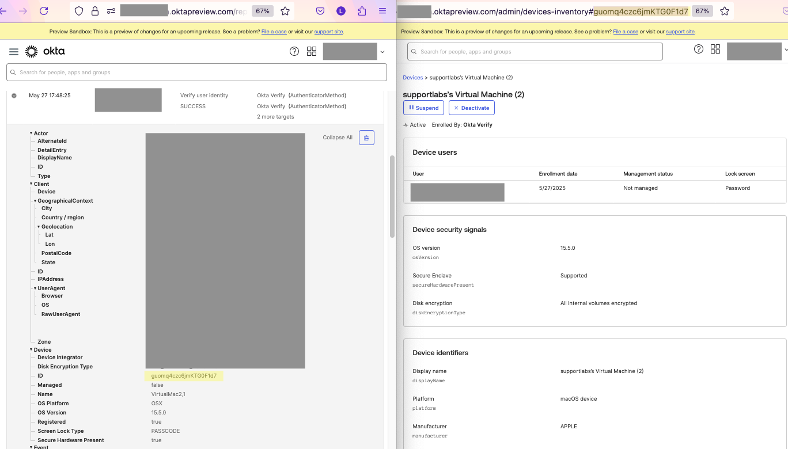Open apps grid in left Okta window
788x449 pixels.
312,51
